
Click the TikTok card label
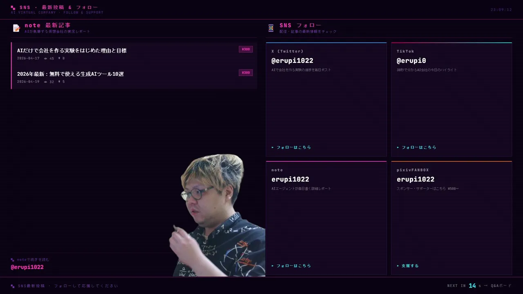point(405,51)
